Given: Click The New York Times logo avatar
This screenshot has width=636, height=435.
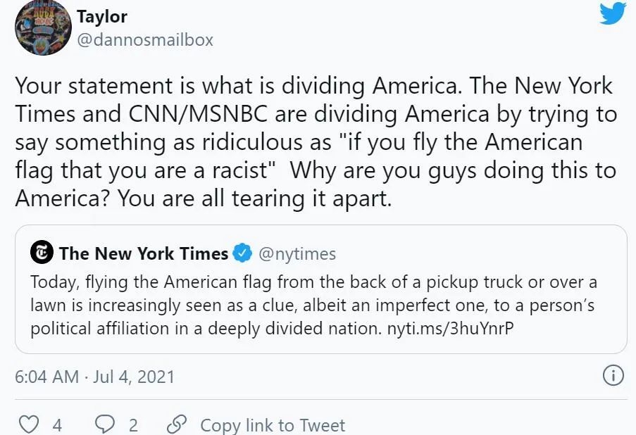Looking at the screenshot, I should click(42, 252).
